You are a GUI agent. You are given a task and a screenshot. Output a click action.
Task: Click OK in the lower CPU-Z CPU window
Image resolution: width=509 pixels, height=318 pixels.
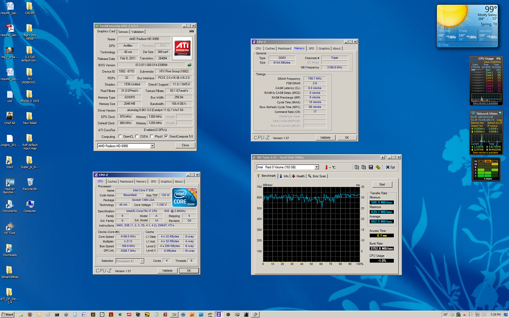(x=189, y=271)
